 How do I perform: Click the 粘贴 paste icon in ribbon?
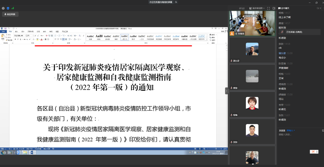(x=3, y=37)
